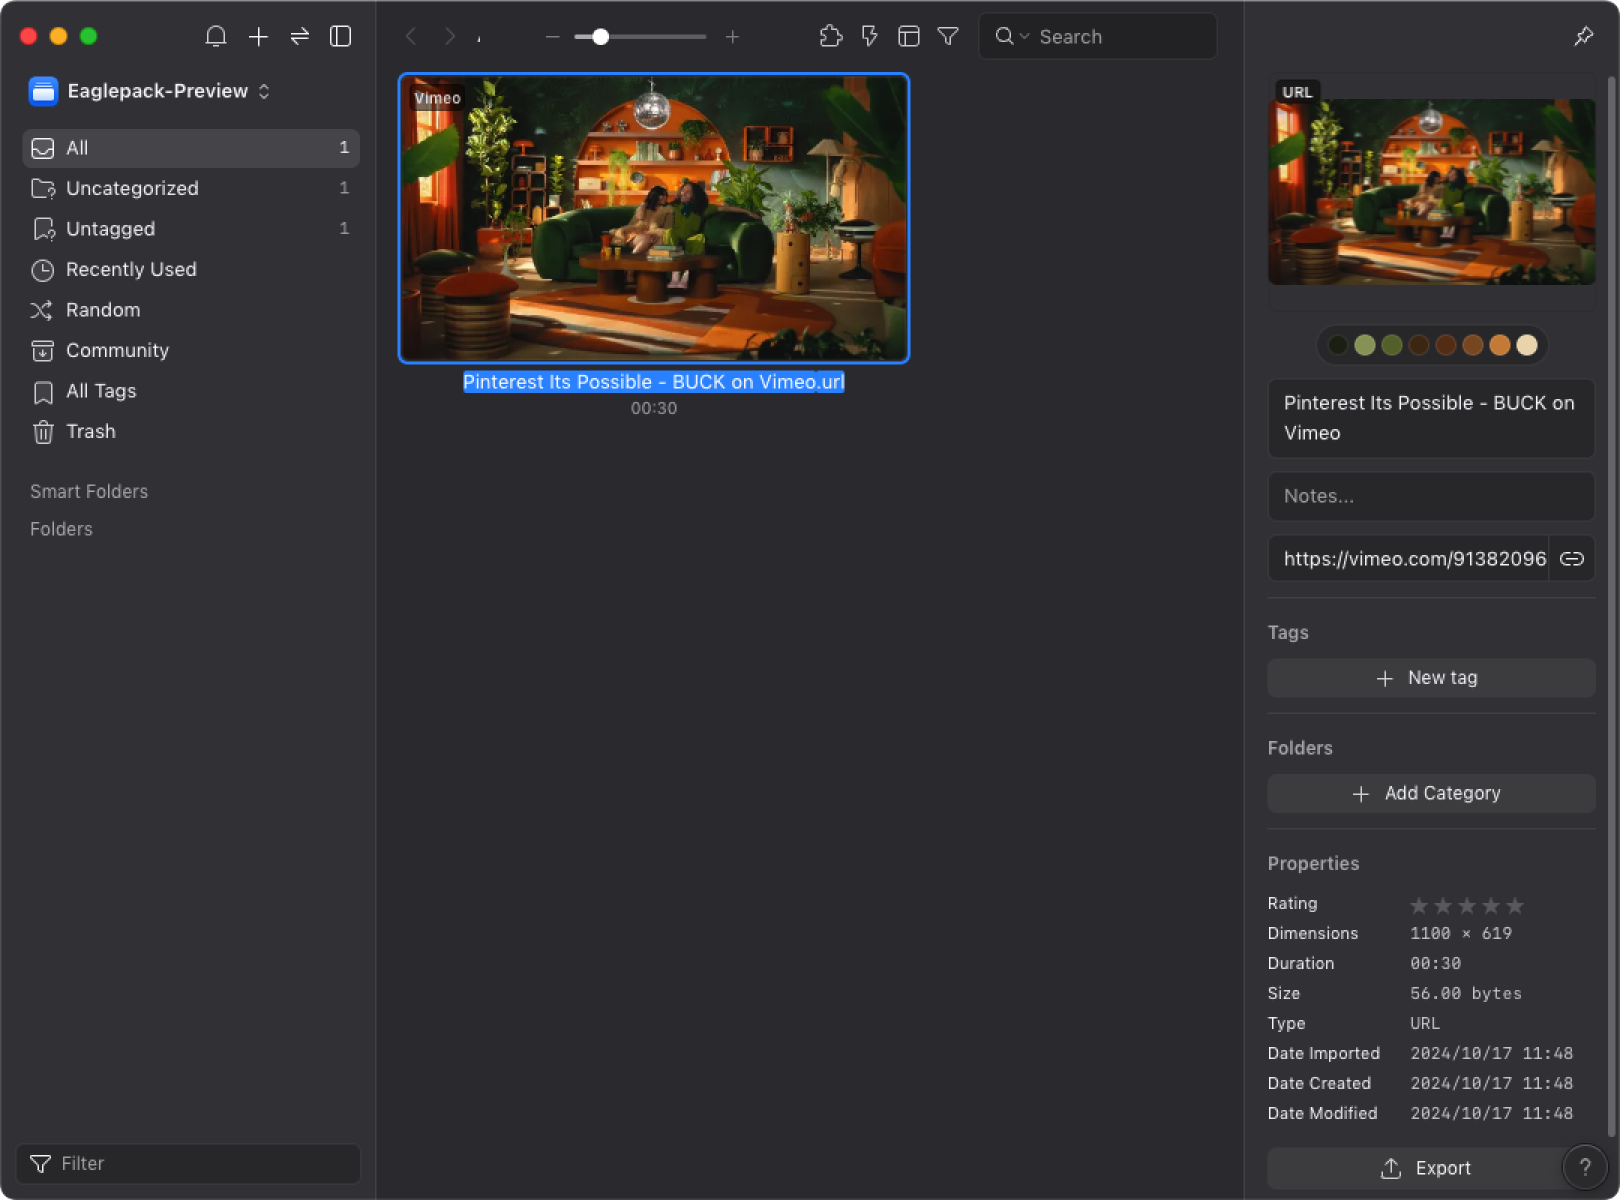Image resolution: width=1620 pixels, height=1200 pixels.
Task: Click the inspector preview image
Action: pos(1431,192)
